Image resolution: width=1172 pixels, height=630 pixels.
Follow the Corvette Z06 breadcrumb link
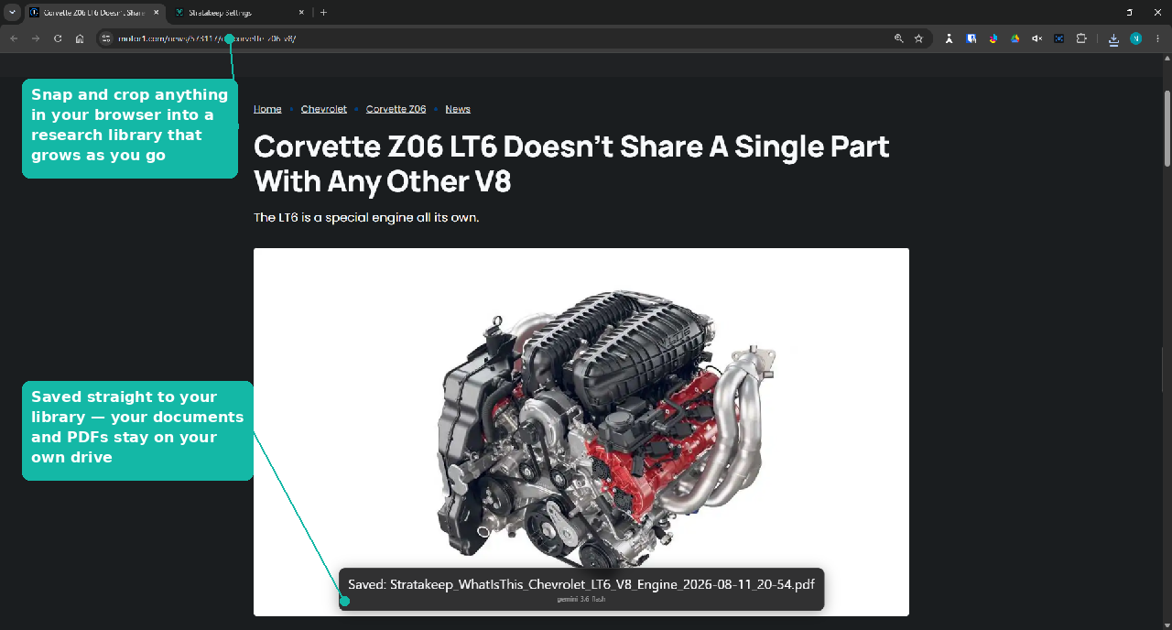(x=396, y=109)
